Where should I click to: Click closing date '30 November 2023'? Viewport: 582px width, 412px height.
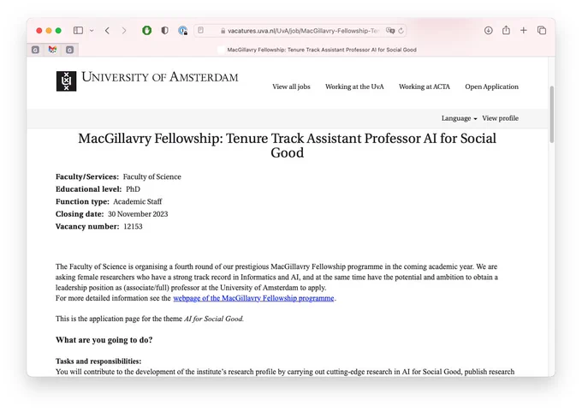(x=138, y=214)
